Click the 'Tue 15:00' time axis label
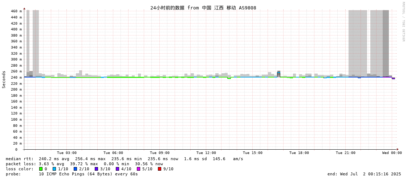407x179 pixels. (x=253, y=153)
